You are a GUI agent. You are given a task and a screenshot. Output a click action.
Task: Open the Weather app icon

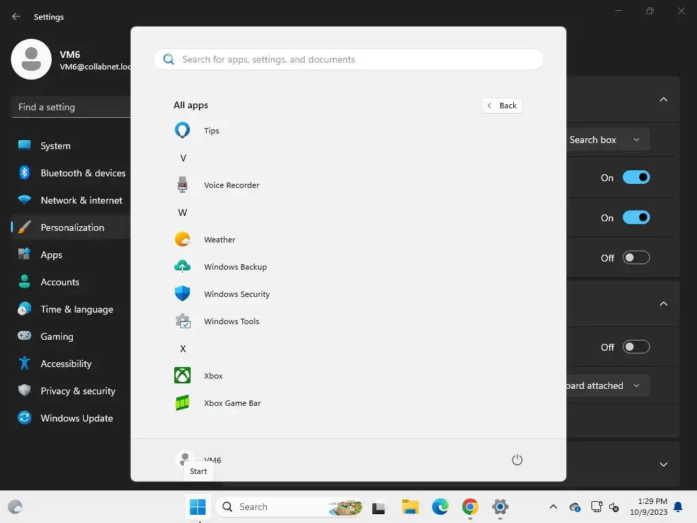tap(182, 239)
